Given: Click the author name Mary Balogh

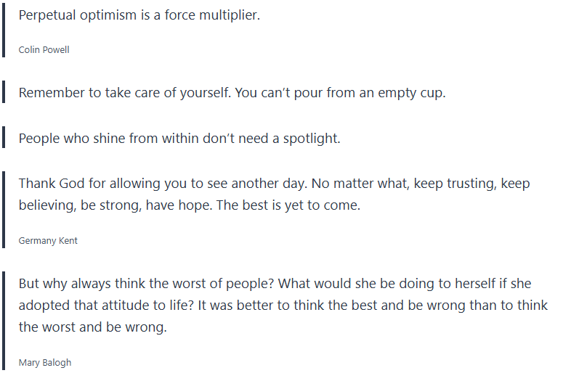Looking at the screenshot, I should [x=45, y=362].
